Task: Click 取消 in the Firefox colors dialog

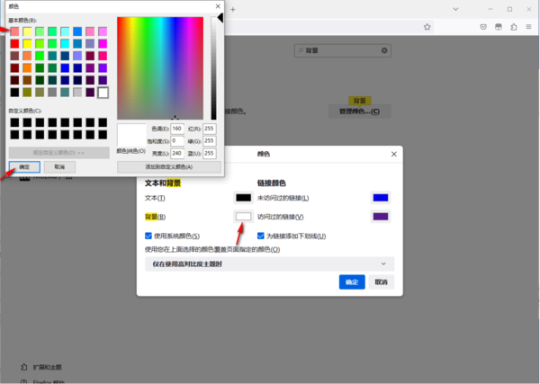Action: point(381,281)
